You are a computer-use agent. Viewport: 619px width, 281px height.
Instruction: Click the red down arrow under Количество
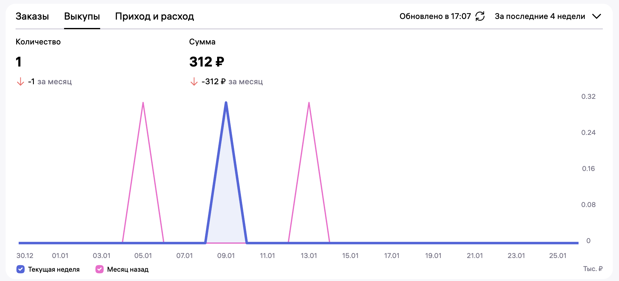click(x=21, y=82)
